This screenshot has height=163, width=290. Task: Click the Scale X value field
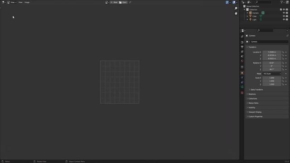tap(272, 78)
